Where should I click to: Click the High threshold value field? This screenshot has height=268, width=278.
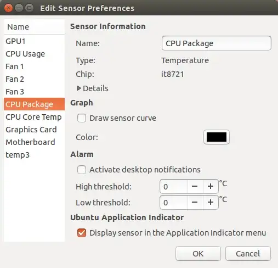click(173, 187)
